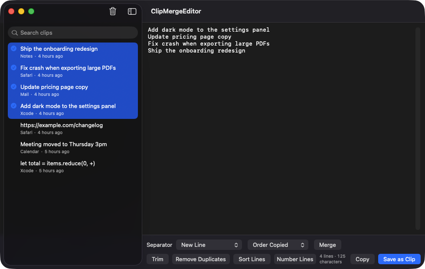Select the https://example.com/changelog clip
Image resolution: width=425 pixels, height=269 pixels.
73,128
